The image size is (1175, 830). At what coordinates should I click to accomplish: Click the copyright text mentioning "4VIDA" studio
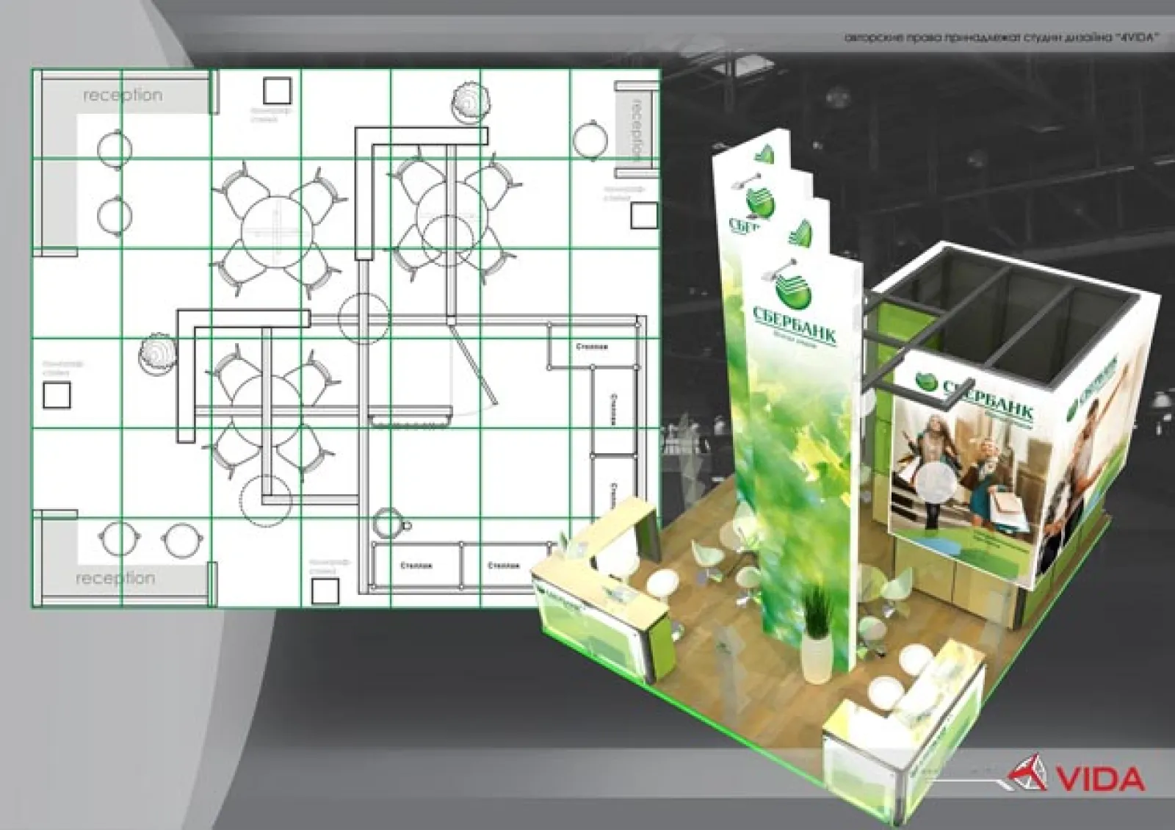coord(1001,36)
